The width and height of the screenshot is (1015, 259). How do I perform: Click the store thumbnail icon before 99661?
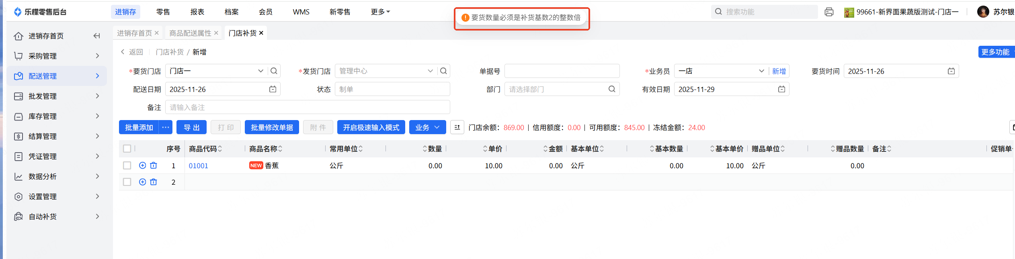(849, 12)
